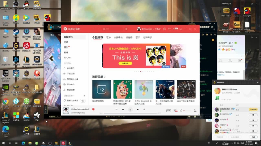The image size is (261, 146).
Task: Click the now-playing album cover thumbnail
Action: (66, 111)
